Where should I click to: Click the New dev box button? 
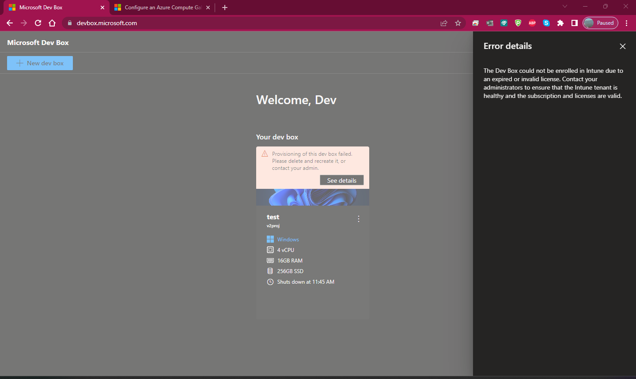[40, 63]
